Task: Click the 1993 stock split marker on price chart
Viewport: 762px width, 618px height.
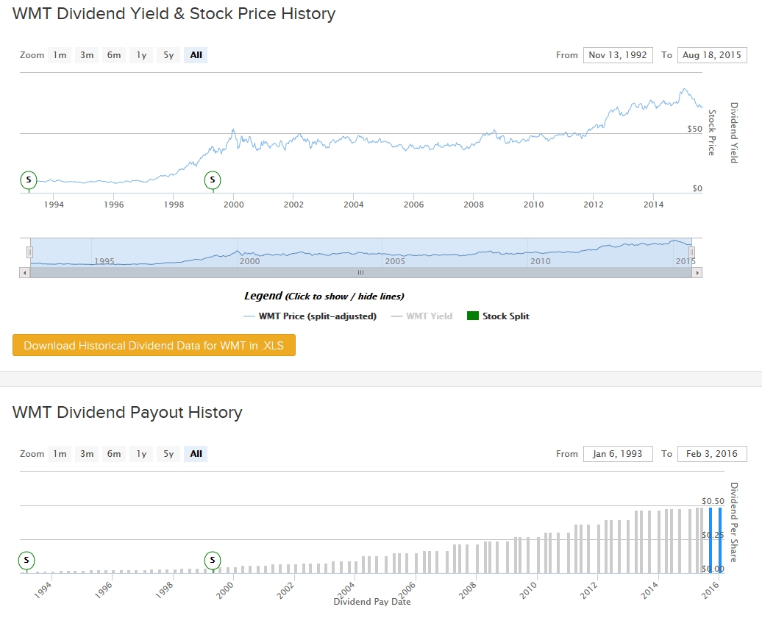Action: tap(29, 180)
